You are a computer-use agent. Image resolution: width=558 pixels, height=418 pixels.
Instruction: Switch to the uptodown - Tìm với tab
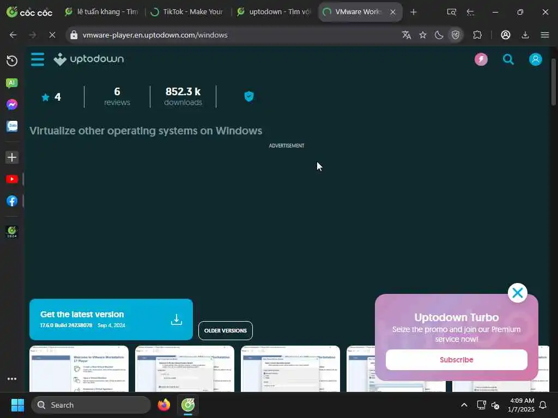click(x=274, y=12)
